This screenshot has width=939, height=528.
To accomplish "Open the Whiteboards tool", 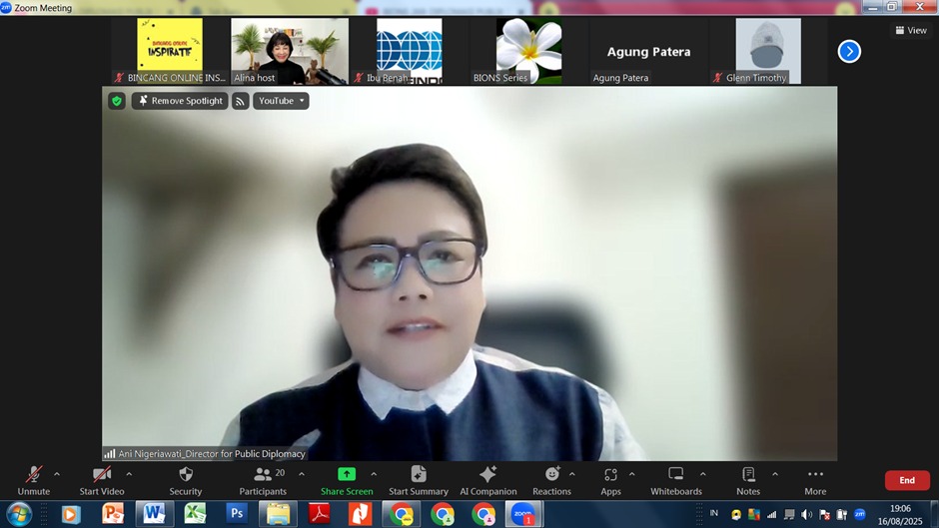I will (x=676, y=475).
